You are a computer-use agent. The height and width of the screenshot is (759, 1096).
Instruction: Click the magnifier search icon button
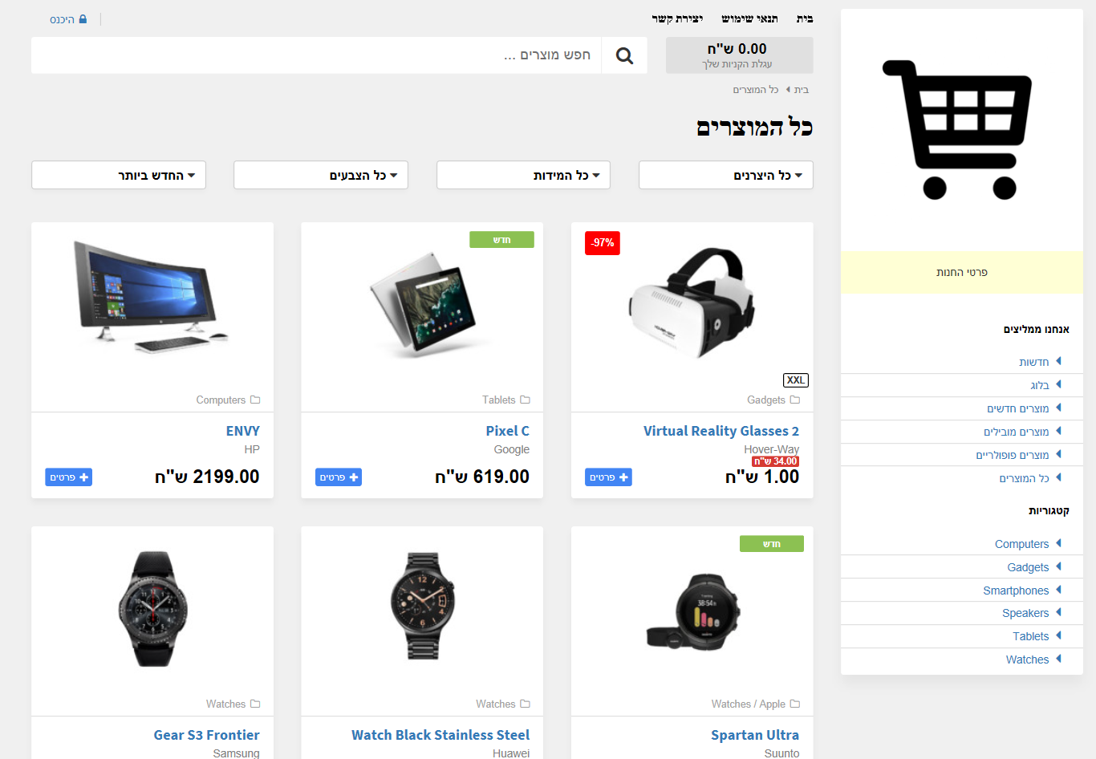624,55
